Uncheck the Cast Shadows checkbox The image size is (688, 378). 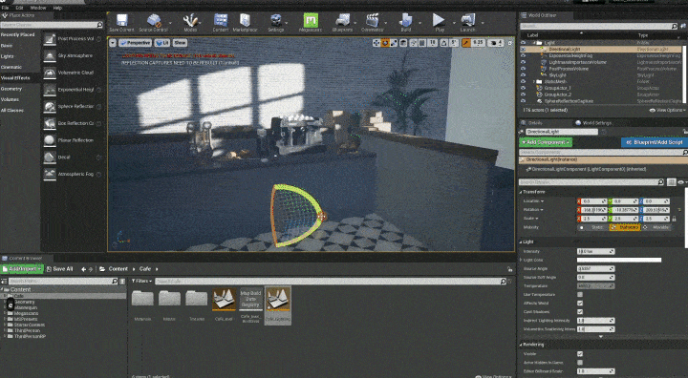[580, 312]
